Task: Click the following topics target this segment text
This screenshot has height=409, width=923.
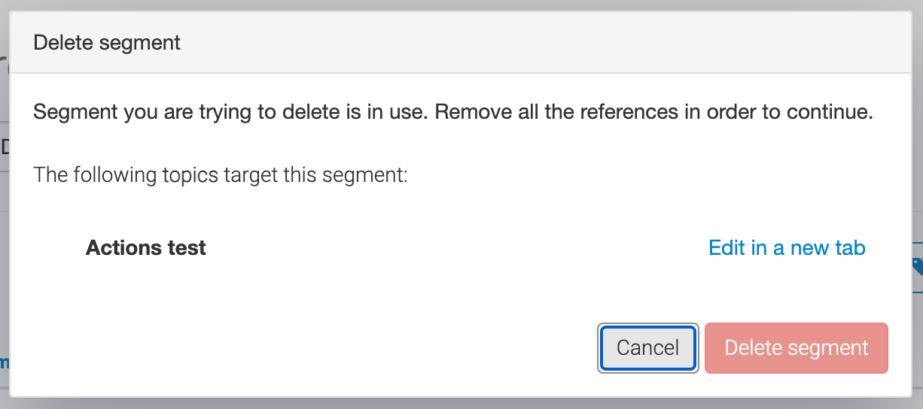Action: 220,177
